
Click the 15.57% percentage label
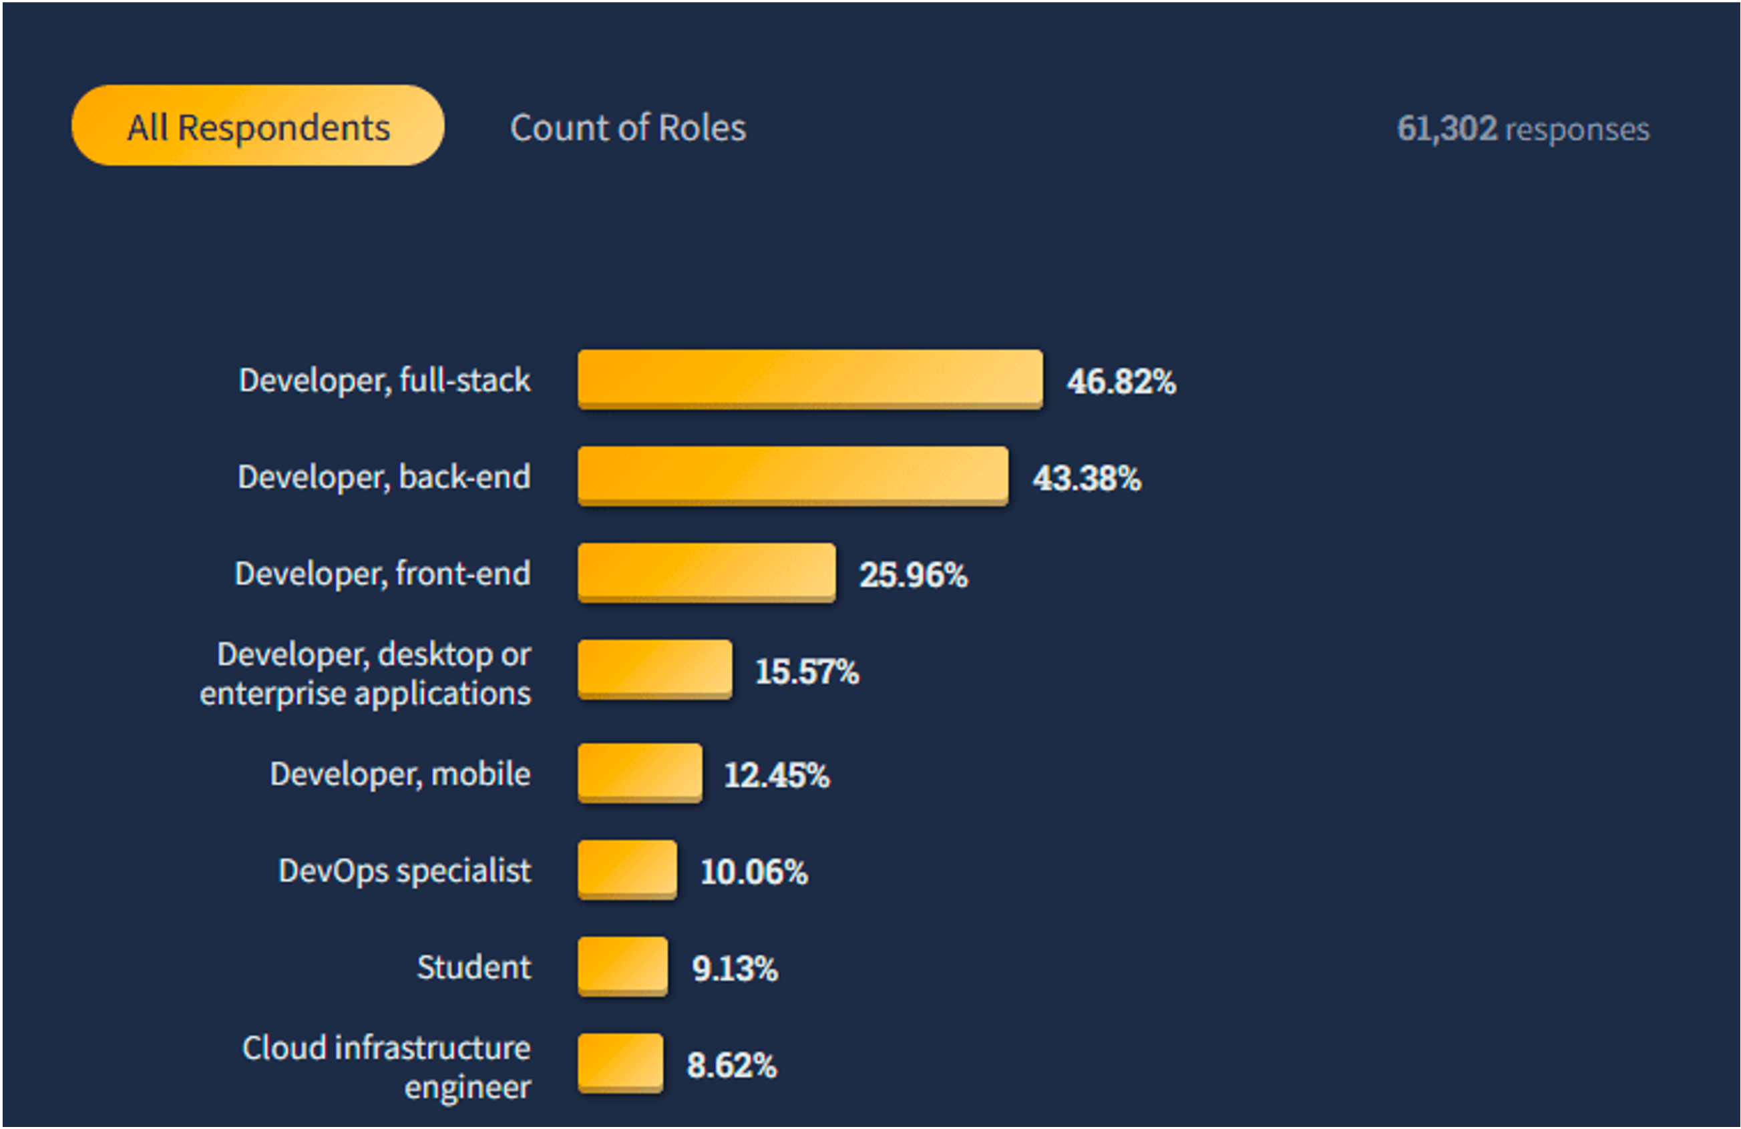click(807, 671)
